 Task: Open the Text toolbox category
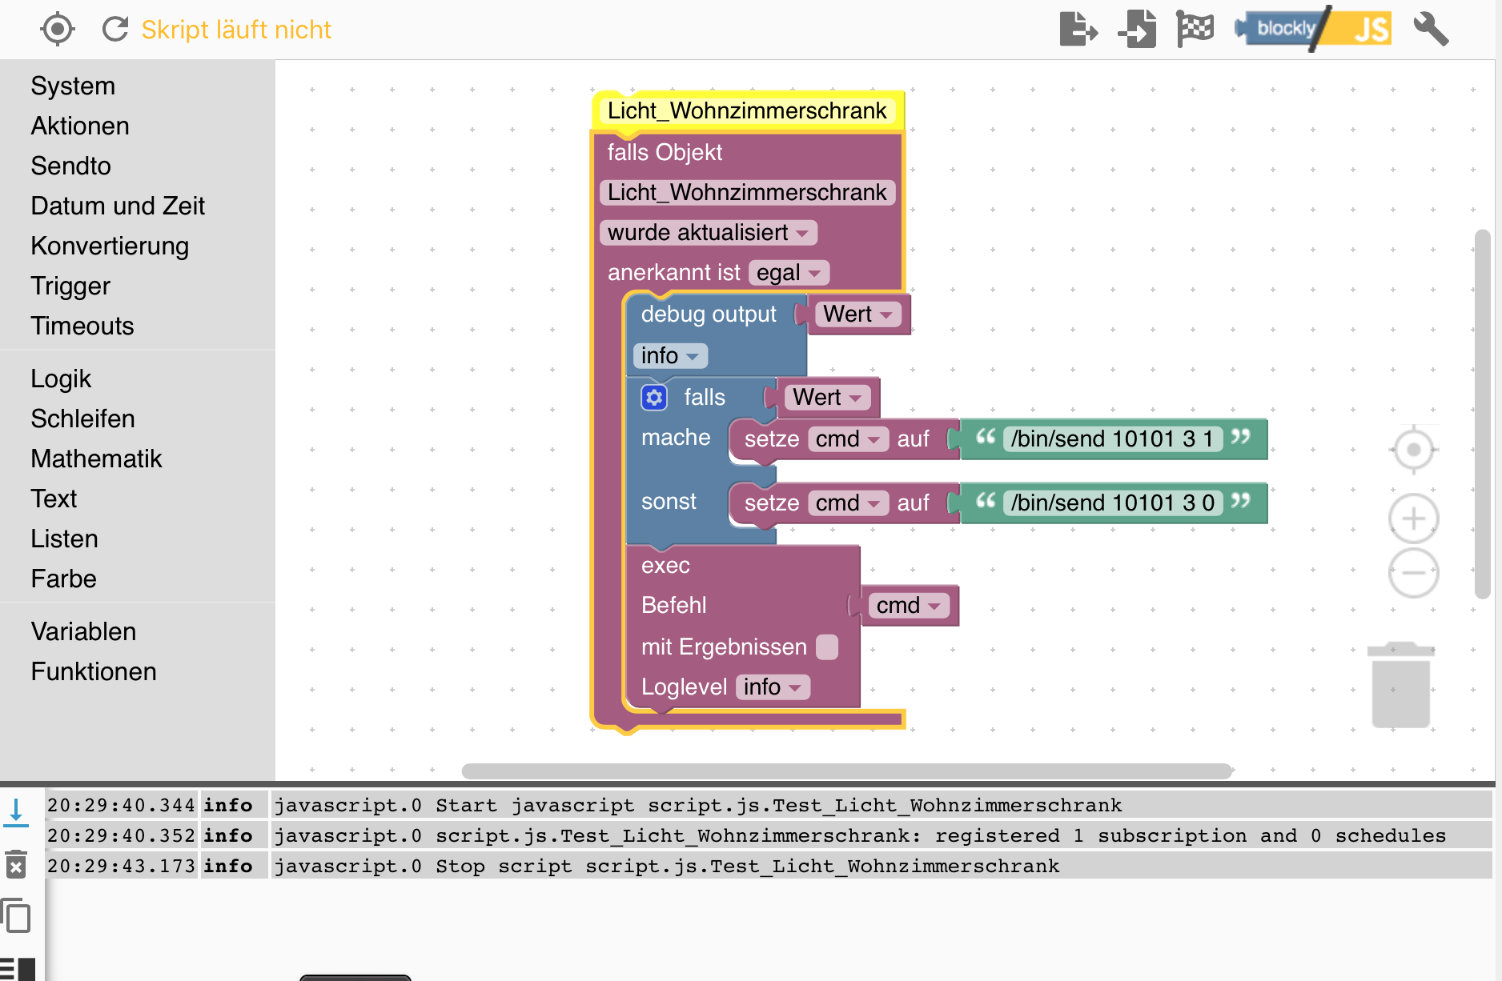(54, 499)
